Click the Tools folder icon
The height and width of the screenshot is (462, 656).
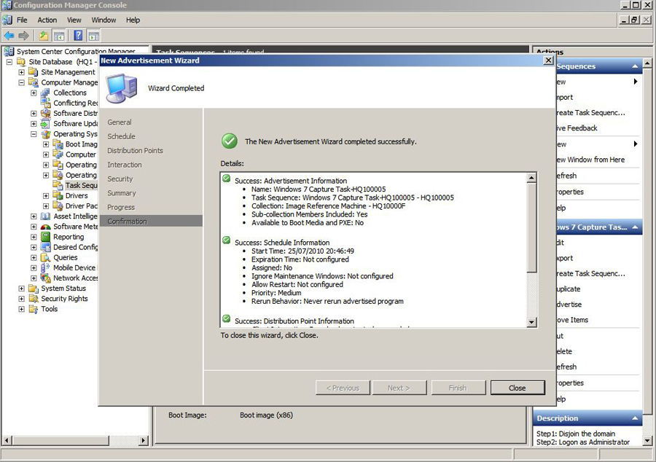33,309
